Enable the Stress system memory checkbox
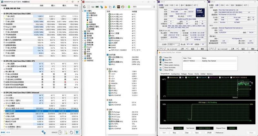 coord(164,65)
